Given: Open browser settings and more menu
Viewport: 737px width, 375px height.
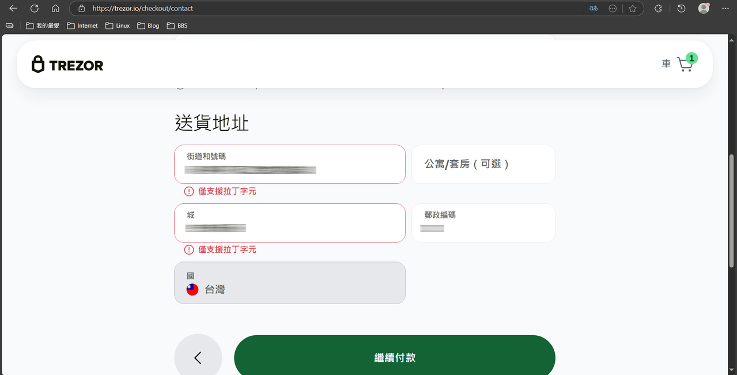Looking at the screenshot, I should point(725,8).
